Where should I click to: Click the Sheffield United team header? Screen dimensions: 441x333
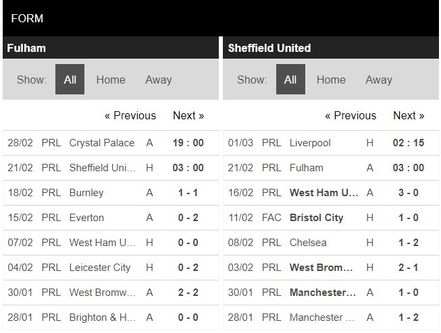[x=269, y=48]
